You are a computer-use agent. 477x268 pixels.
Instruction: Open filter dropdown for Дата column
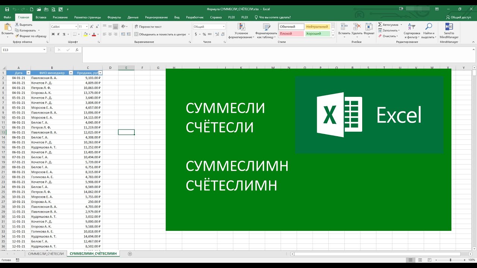tap(28, 73)
